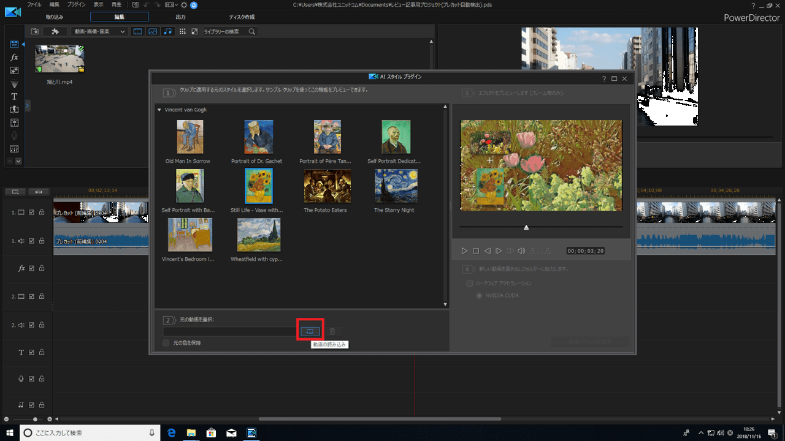Open the fx Effect Room
The image size is (785, 441).
[x=14, y=57]
